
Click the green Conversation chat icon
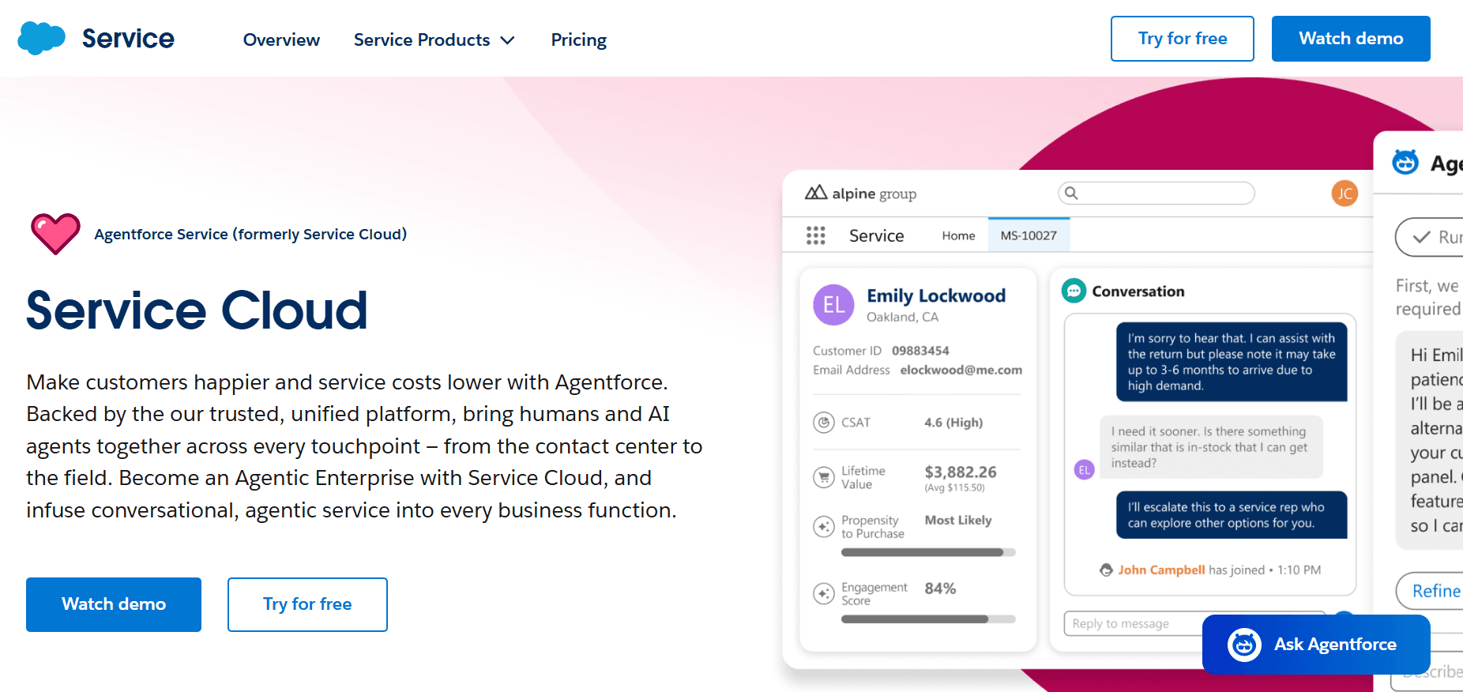(1074, 291)
